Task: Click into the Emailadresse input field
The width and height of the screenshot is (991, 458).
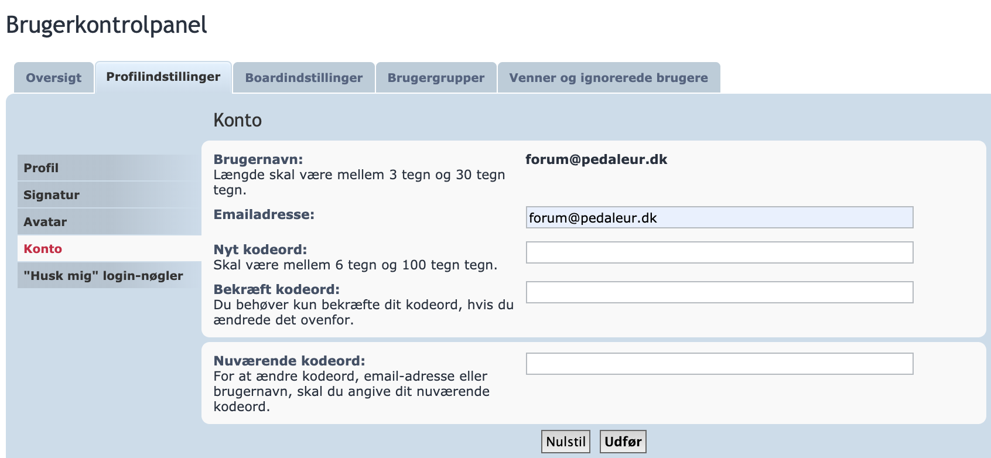Action: (x=719, y=218)
